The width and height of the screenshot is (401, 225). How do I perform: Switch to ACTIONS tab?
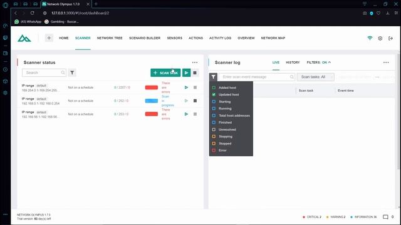coord(195,38)
